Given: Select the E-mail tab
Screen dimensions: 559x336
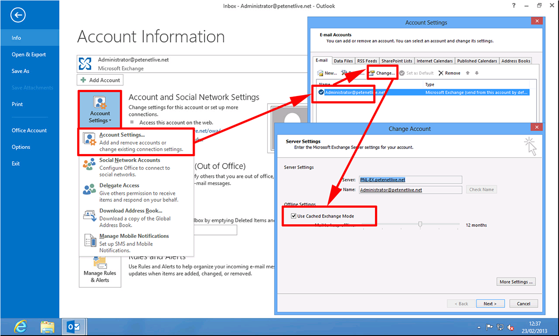Looking at the screenshot, I should pyautogui.click(x=322, y=60).
